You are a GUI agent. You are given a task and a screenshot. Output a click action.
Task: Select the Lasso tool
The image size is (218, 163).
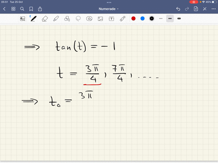(x=78, y=19)
